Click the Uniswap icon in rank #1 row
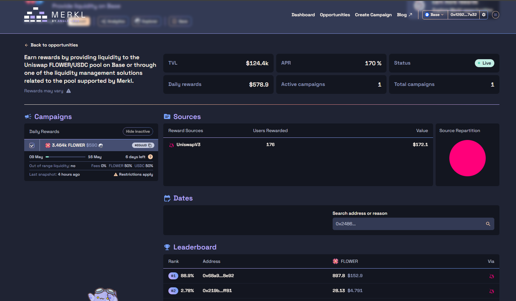The height and width of the screenshot is (301, 516). click(x=492, y=276)
